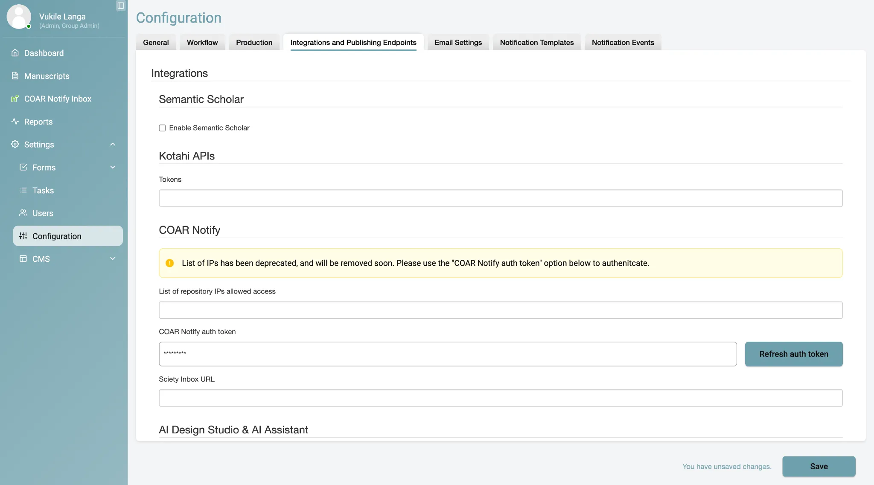
Task: Click the user avatar picture
Action: [19, 17]
